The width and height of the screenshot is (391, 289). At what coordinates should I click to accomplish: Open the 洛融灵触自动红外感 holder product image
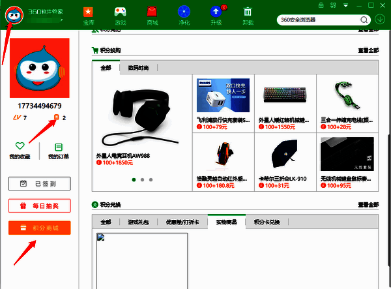[224, 154]
